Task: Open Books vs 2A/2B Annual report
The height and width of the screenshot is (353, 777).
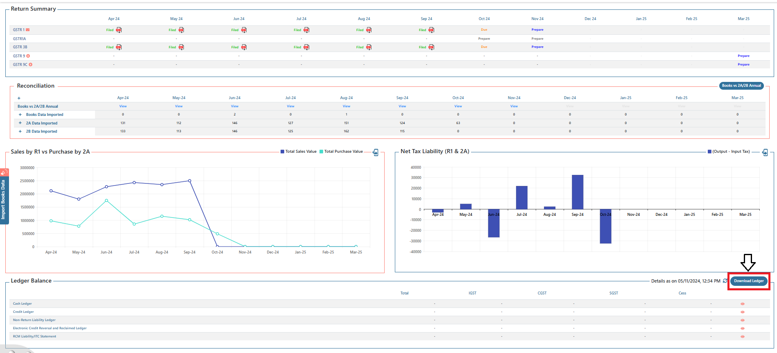Action: click(x=741, y=86)
